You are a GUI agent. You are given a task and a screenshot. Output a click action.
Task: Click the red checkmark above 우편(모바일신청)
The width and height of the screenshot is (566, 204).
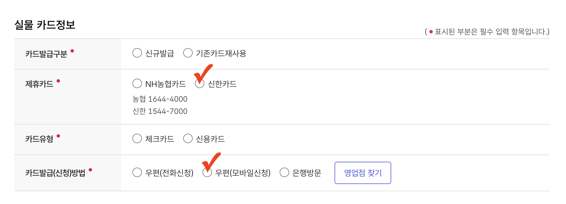pos(212,161)
